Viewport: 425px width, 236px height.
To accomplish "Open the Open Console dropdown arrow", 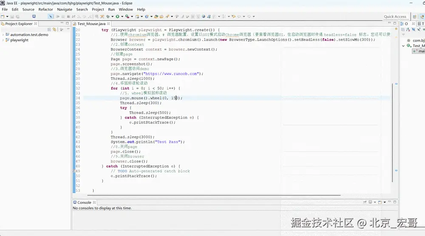I will point(385,202).
